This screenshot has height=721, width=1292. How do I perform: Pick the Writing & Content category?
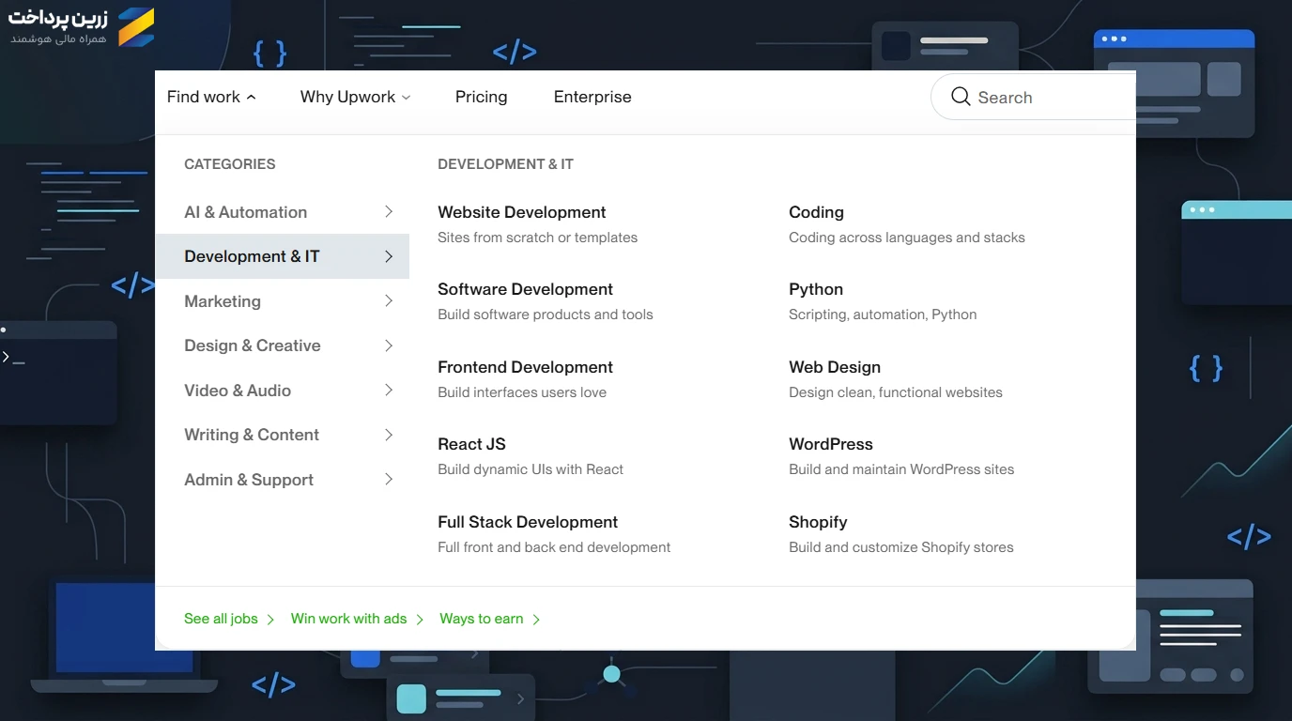pos(283,435)
